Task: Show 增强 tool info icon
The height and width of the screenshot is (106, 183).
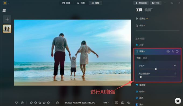Action: (177, 51)
